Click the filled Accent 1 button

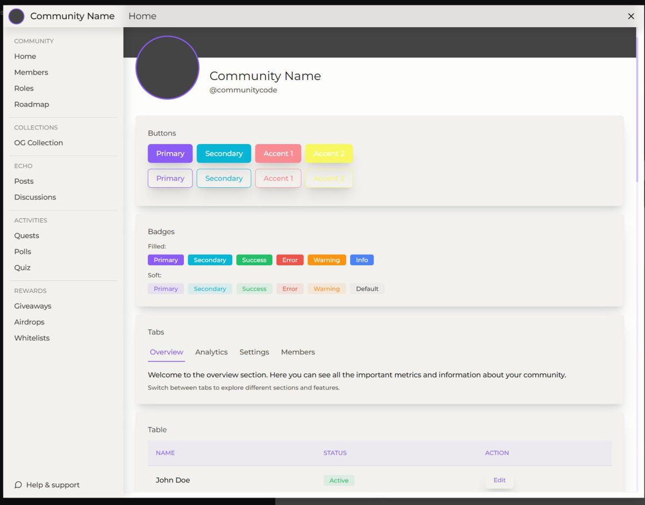pyautogui.click(x=278, y=154)
